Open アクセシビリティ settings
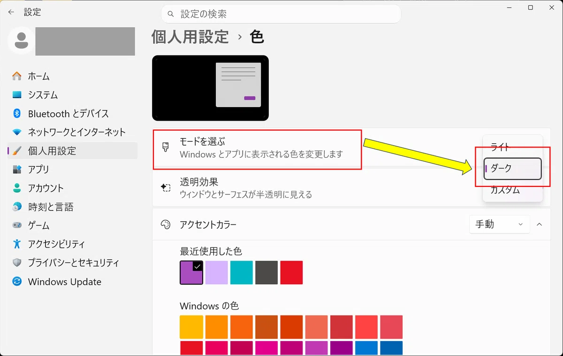This screenshot has width=563, height=356. pos(72,244)
